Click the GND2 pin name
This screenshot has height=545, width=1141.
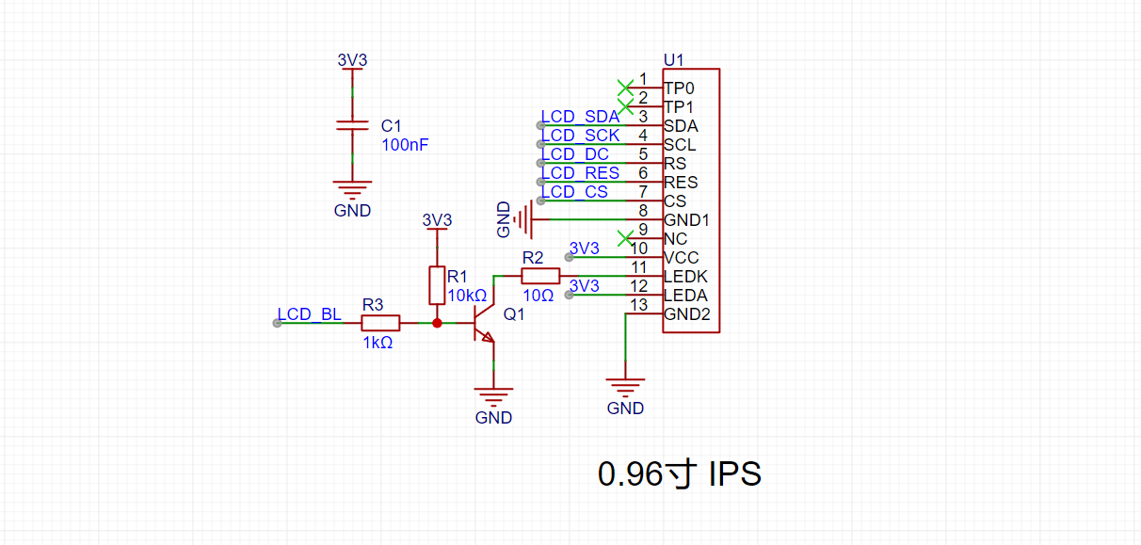[687, 314]
